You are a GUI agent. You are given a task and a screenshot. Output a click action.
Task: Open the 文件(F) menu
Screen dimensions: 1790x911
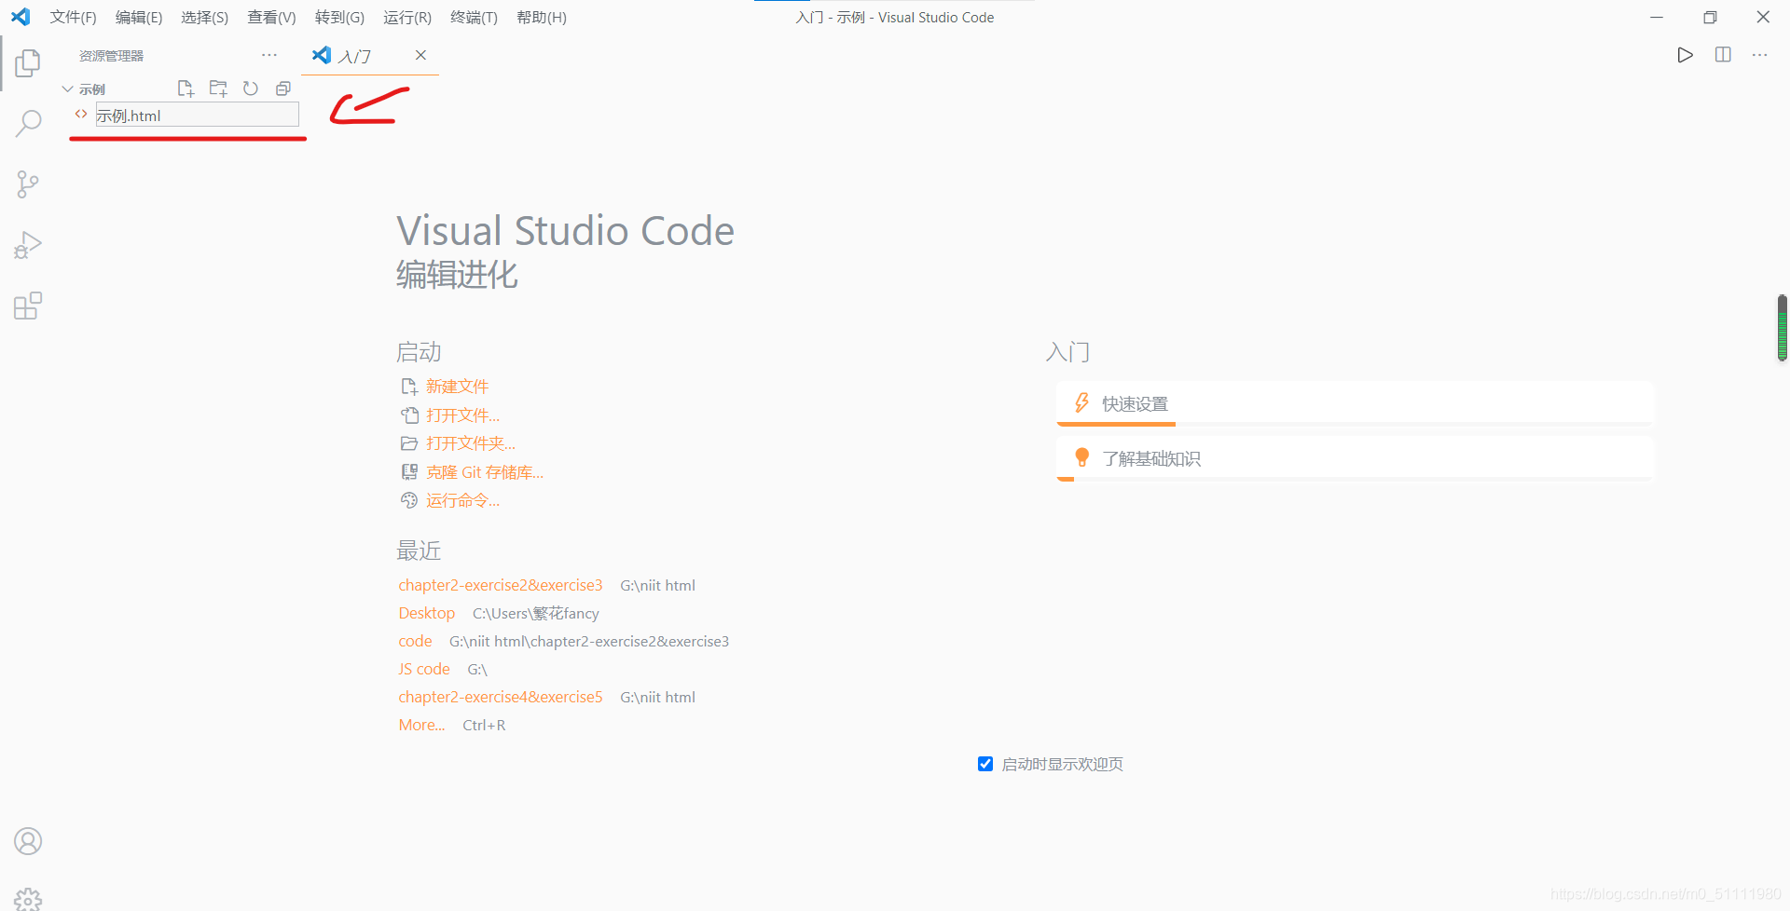[73, 17]
